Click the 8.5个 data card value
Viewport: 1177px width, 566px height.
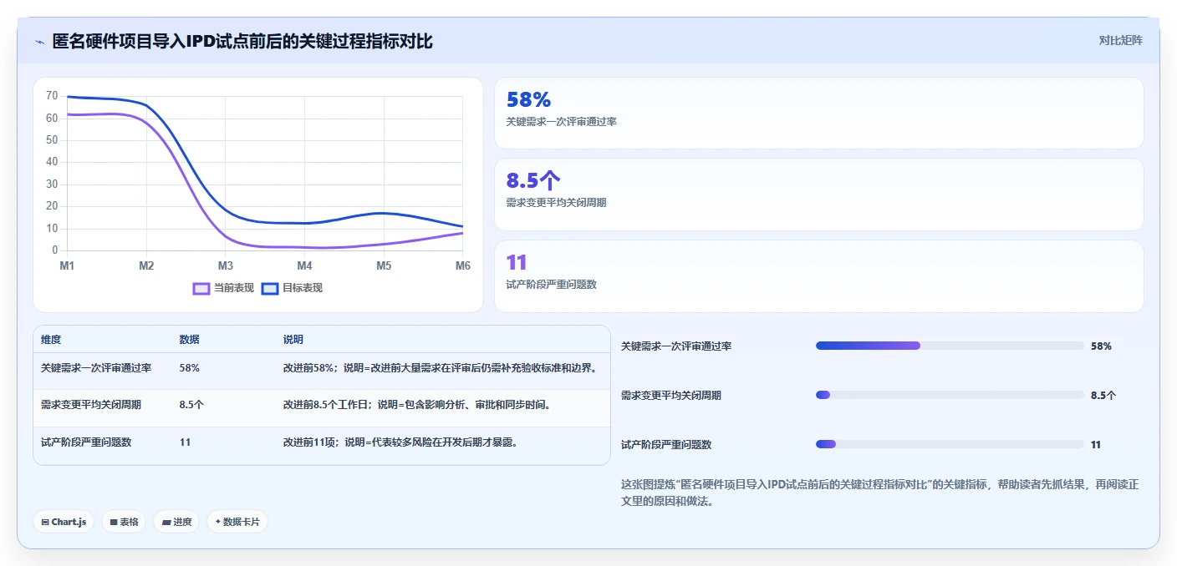(x=532, y=180)
